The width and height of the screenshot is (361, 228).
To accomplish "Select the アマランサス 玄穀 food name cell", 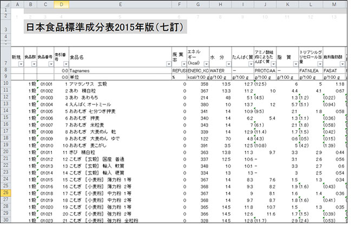I will [120, 84].
